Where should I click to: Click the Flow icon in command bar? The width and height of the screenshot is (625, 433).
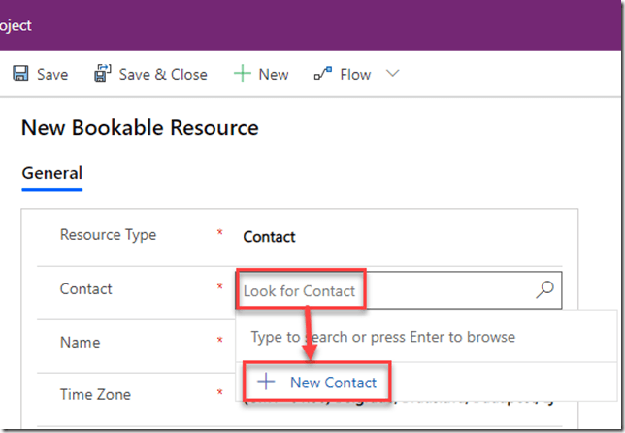point(323,74)
